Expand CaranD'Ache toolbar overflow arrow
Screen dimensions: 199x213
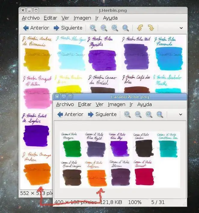click(181, 114)
